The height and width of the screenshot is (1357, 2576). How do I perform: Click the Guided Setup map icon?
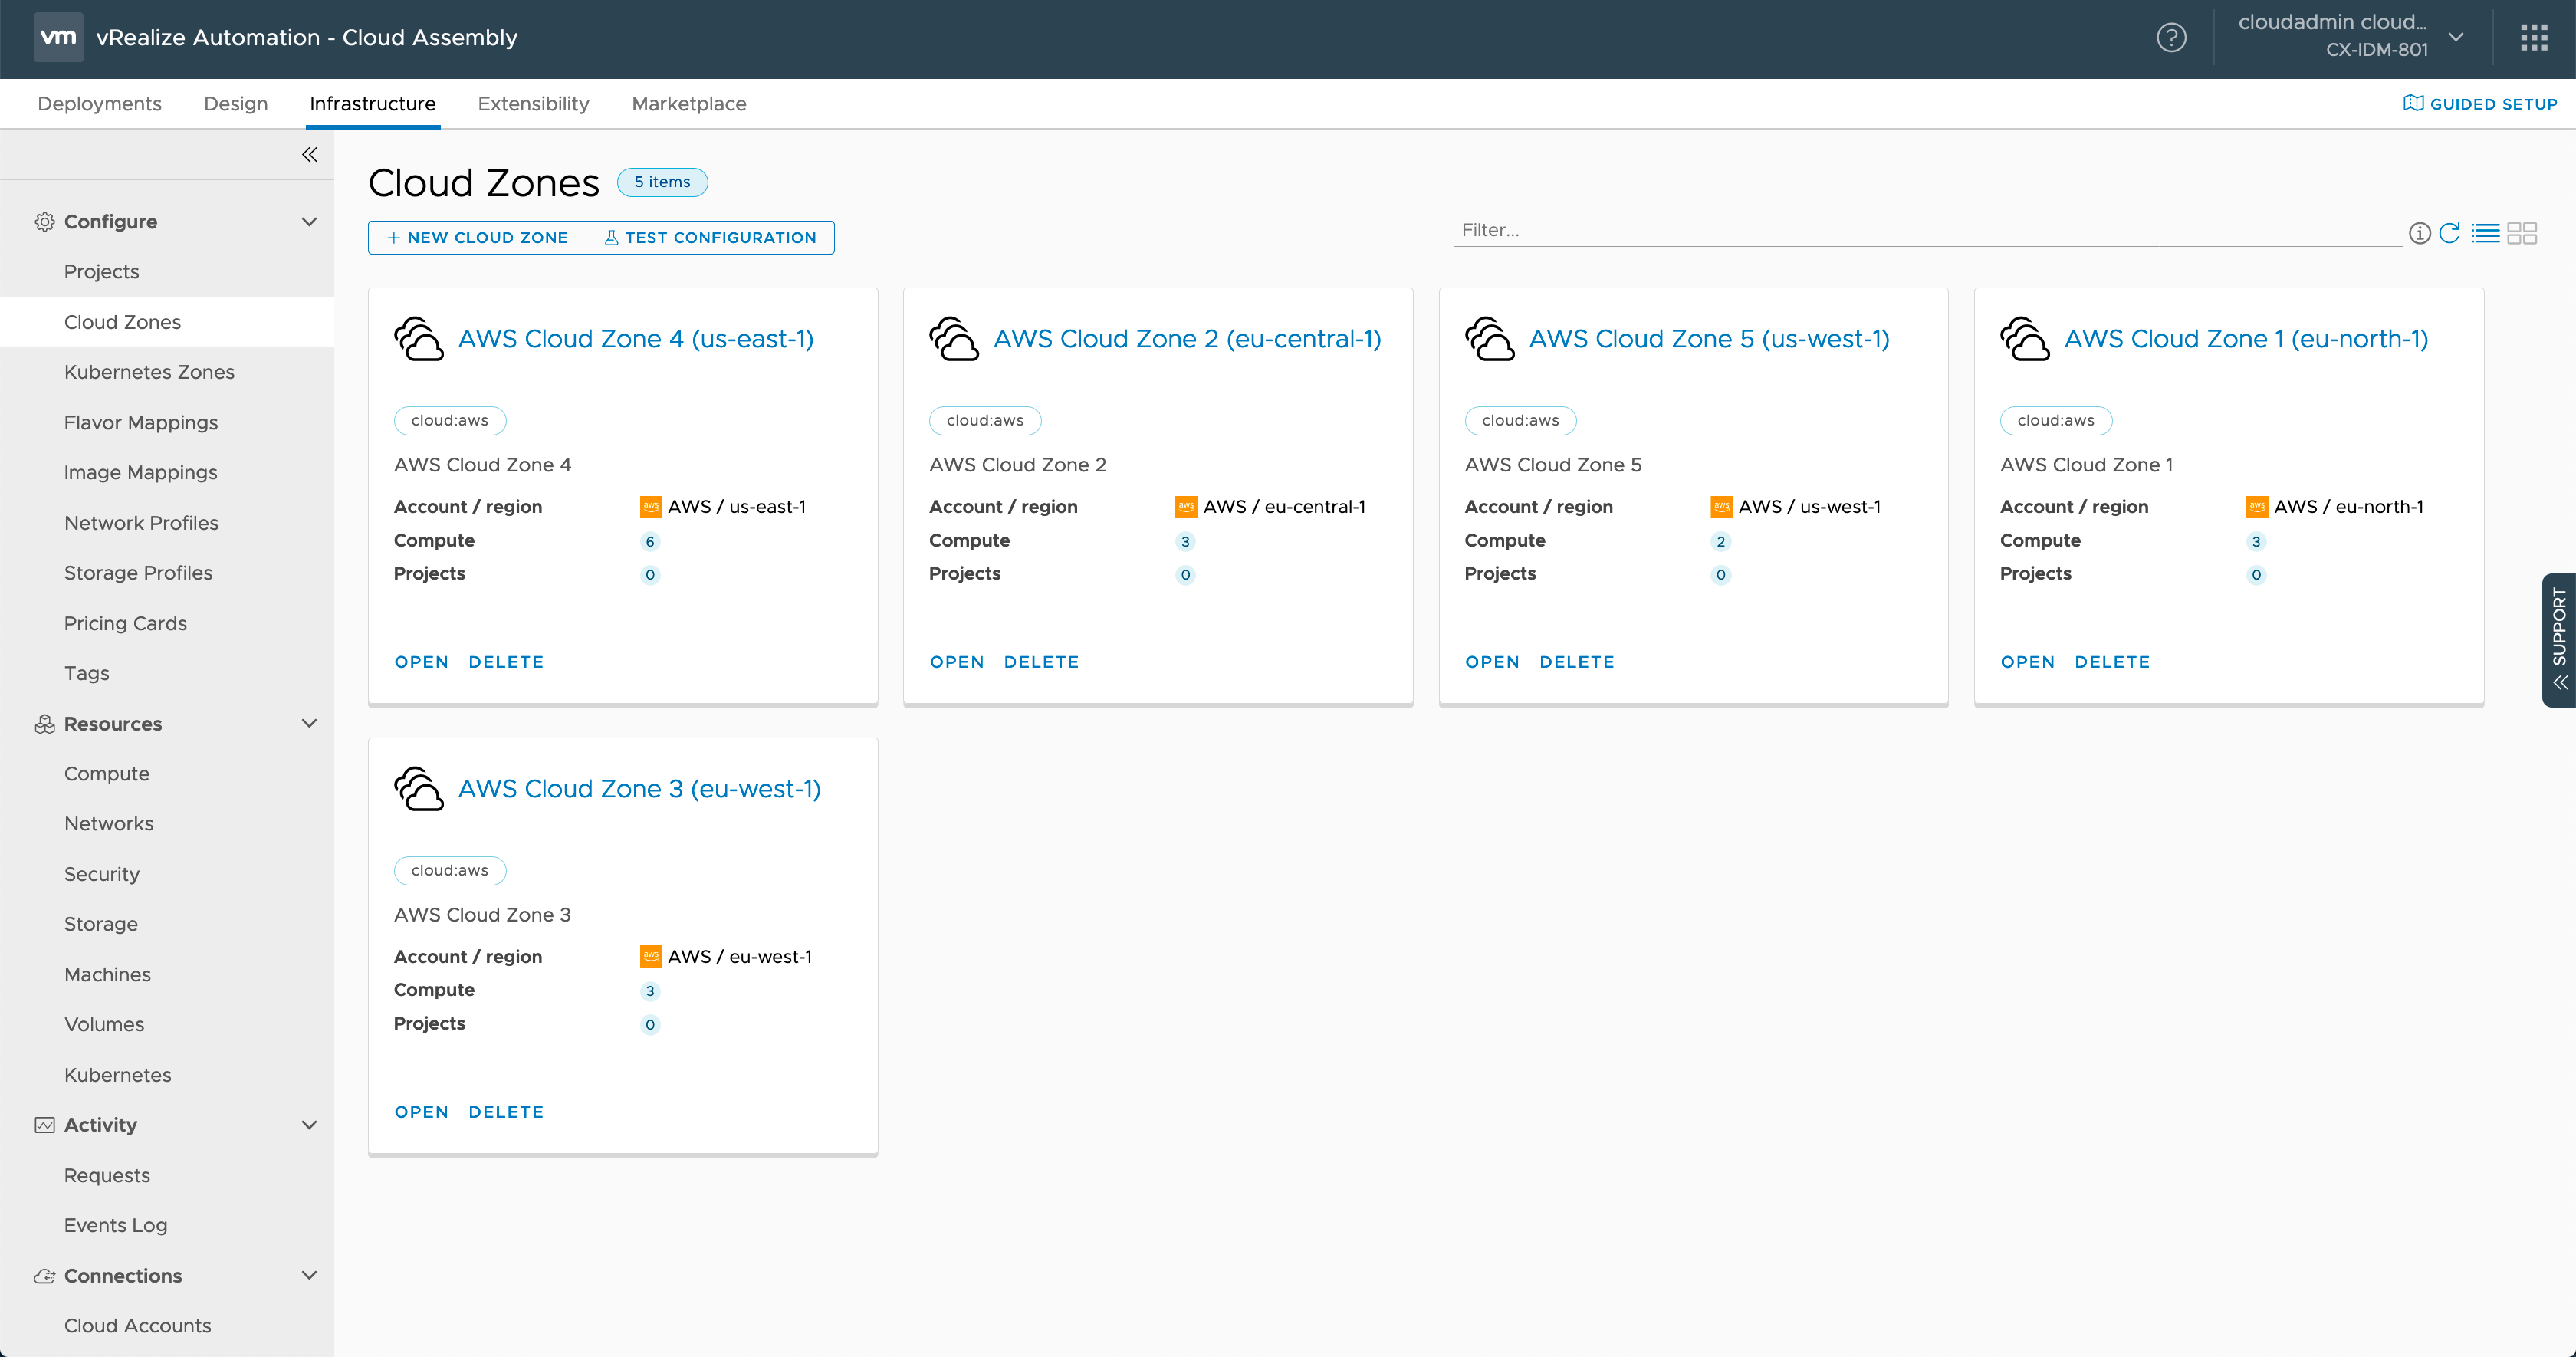[x=2413, y=103]
